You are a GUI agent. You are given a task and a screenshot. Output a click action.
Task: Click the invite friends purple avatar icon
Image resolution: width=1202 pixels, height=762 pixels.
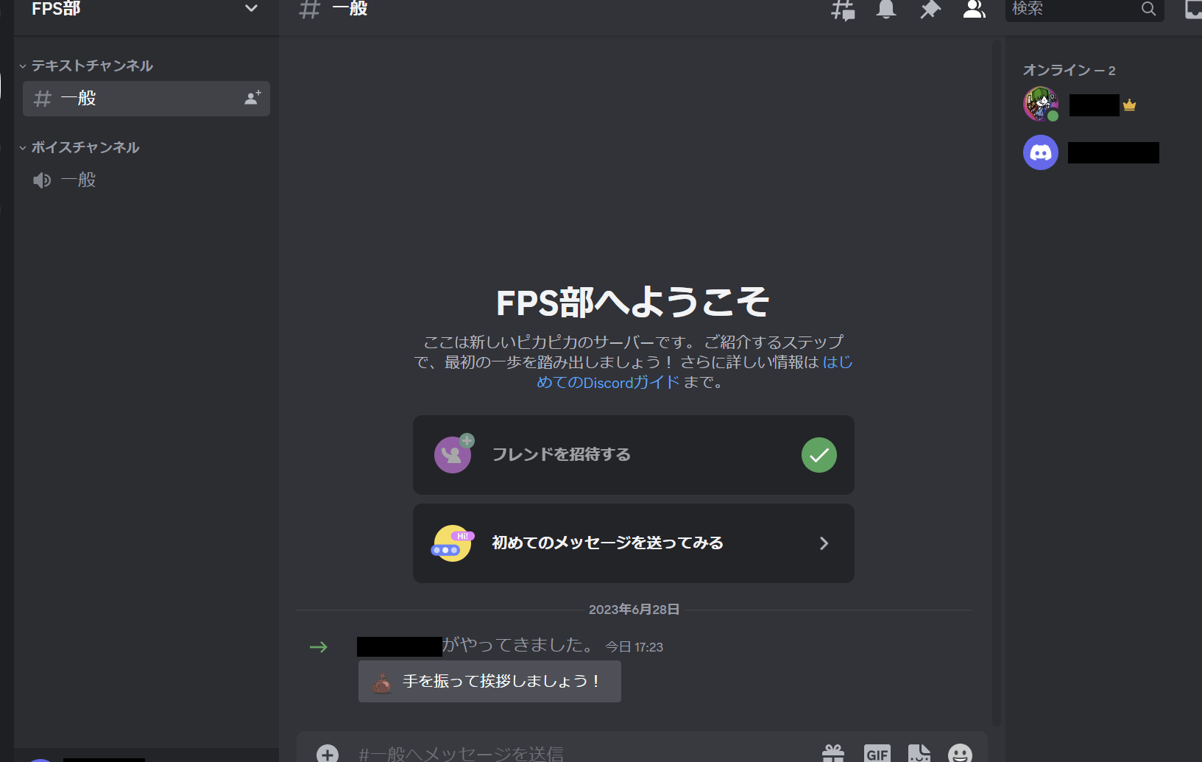(x=453, y=454)
